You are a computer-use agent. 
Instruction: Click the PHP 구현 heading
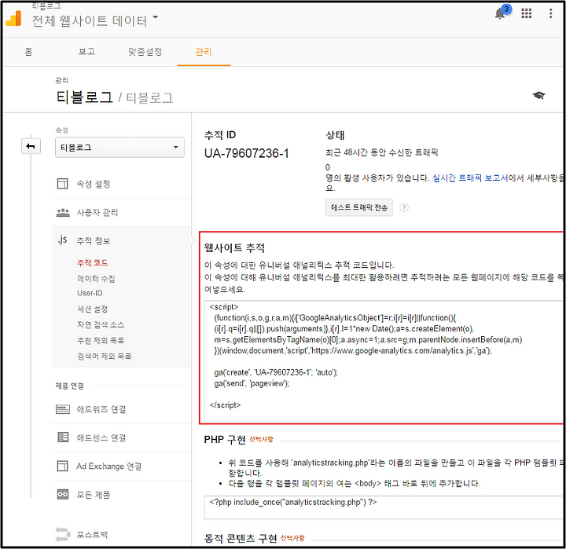[x=225, y=439]
